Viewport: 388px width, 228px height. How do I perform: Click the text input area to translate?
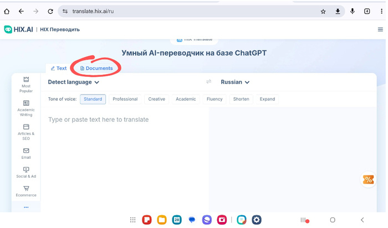[125, 159]
